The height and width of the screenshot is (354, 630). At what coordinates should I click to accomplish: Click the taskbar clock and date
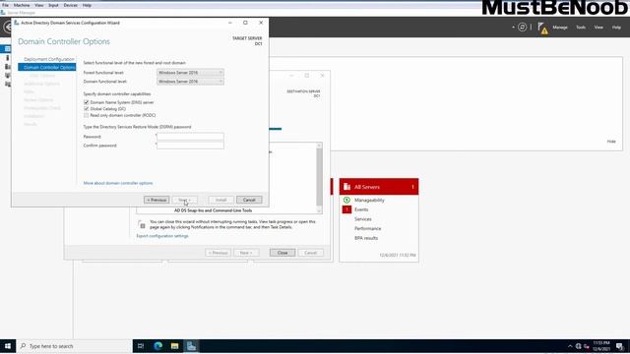pos(601,346)
